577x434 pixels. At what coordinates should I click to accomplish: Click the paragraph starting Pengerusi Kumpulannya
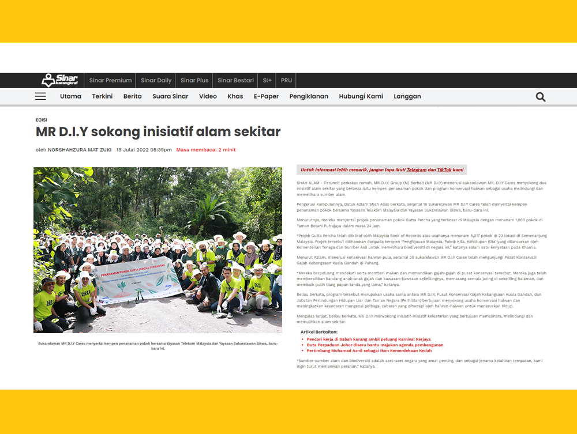412,207
